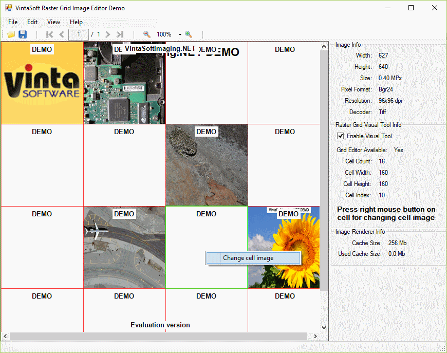Select the frog on rock image cell
The image size is (447, 353).
click(207, 165)
